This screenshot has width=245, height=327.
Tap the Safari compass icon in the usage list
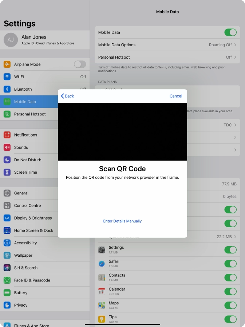(102, 264)
